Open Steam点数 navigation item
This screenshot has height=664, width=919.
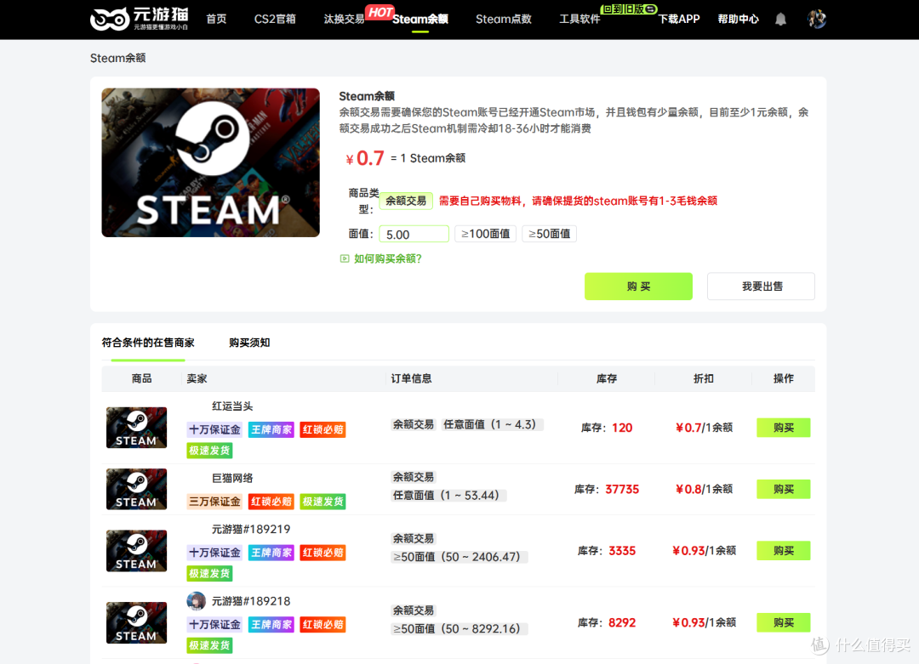tap(504, 19)
